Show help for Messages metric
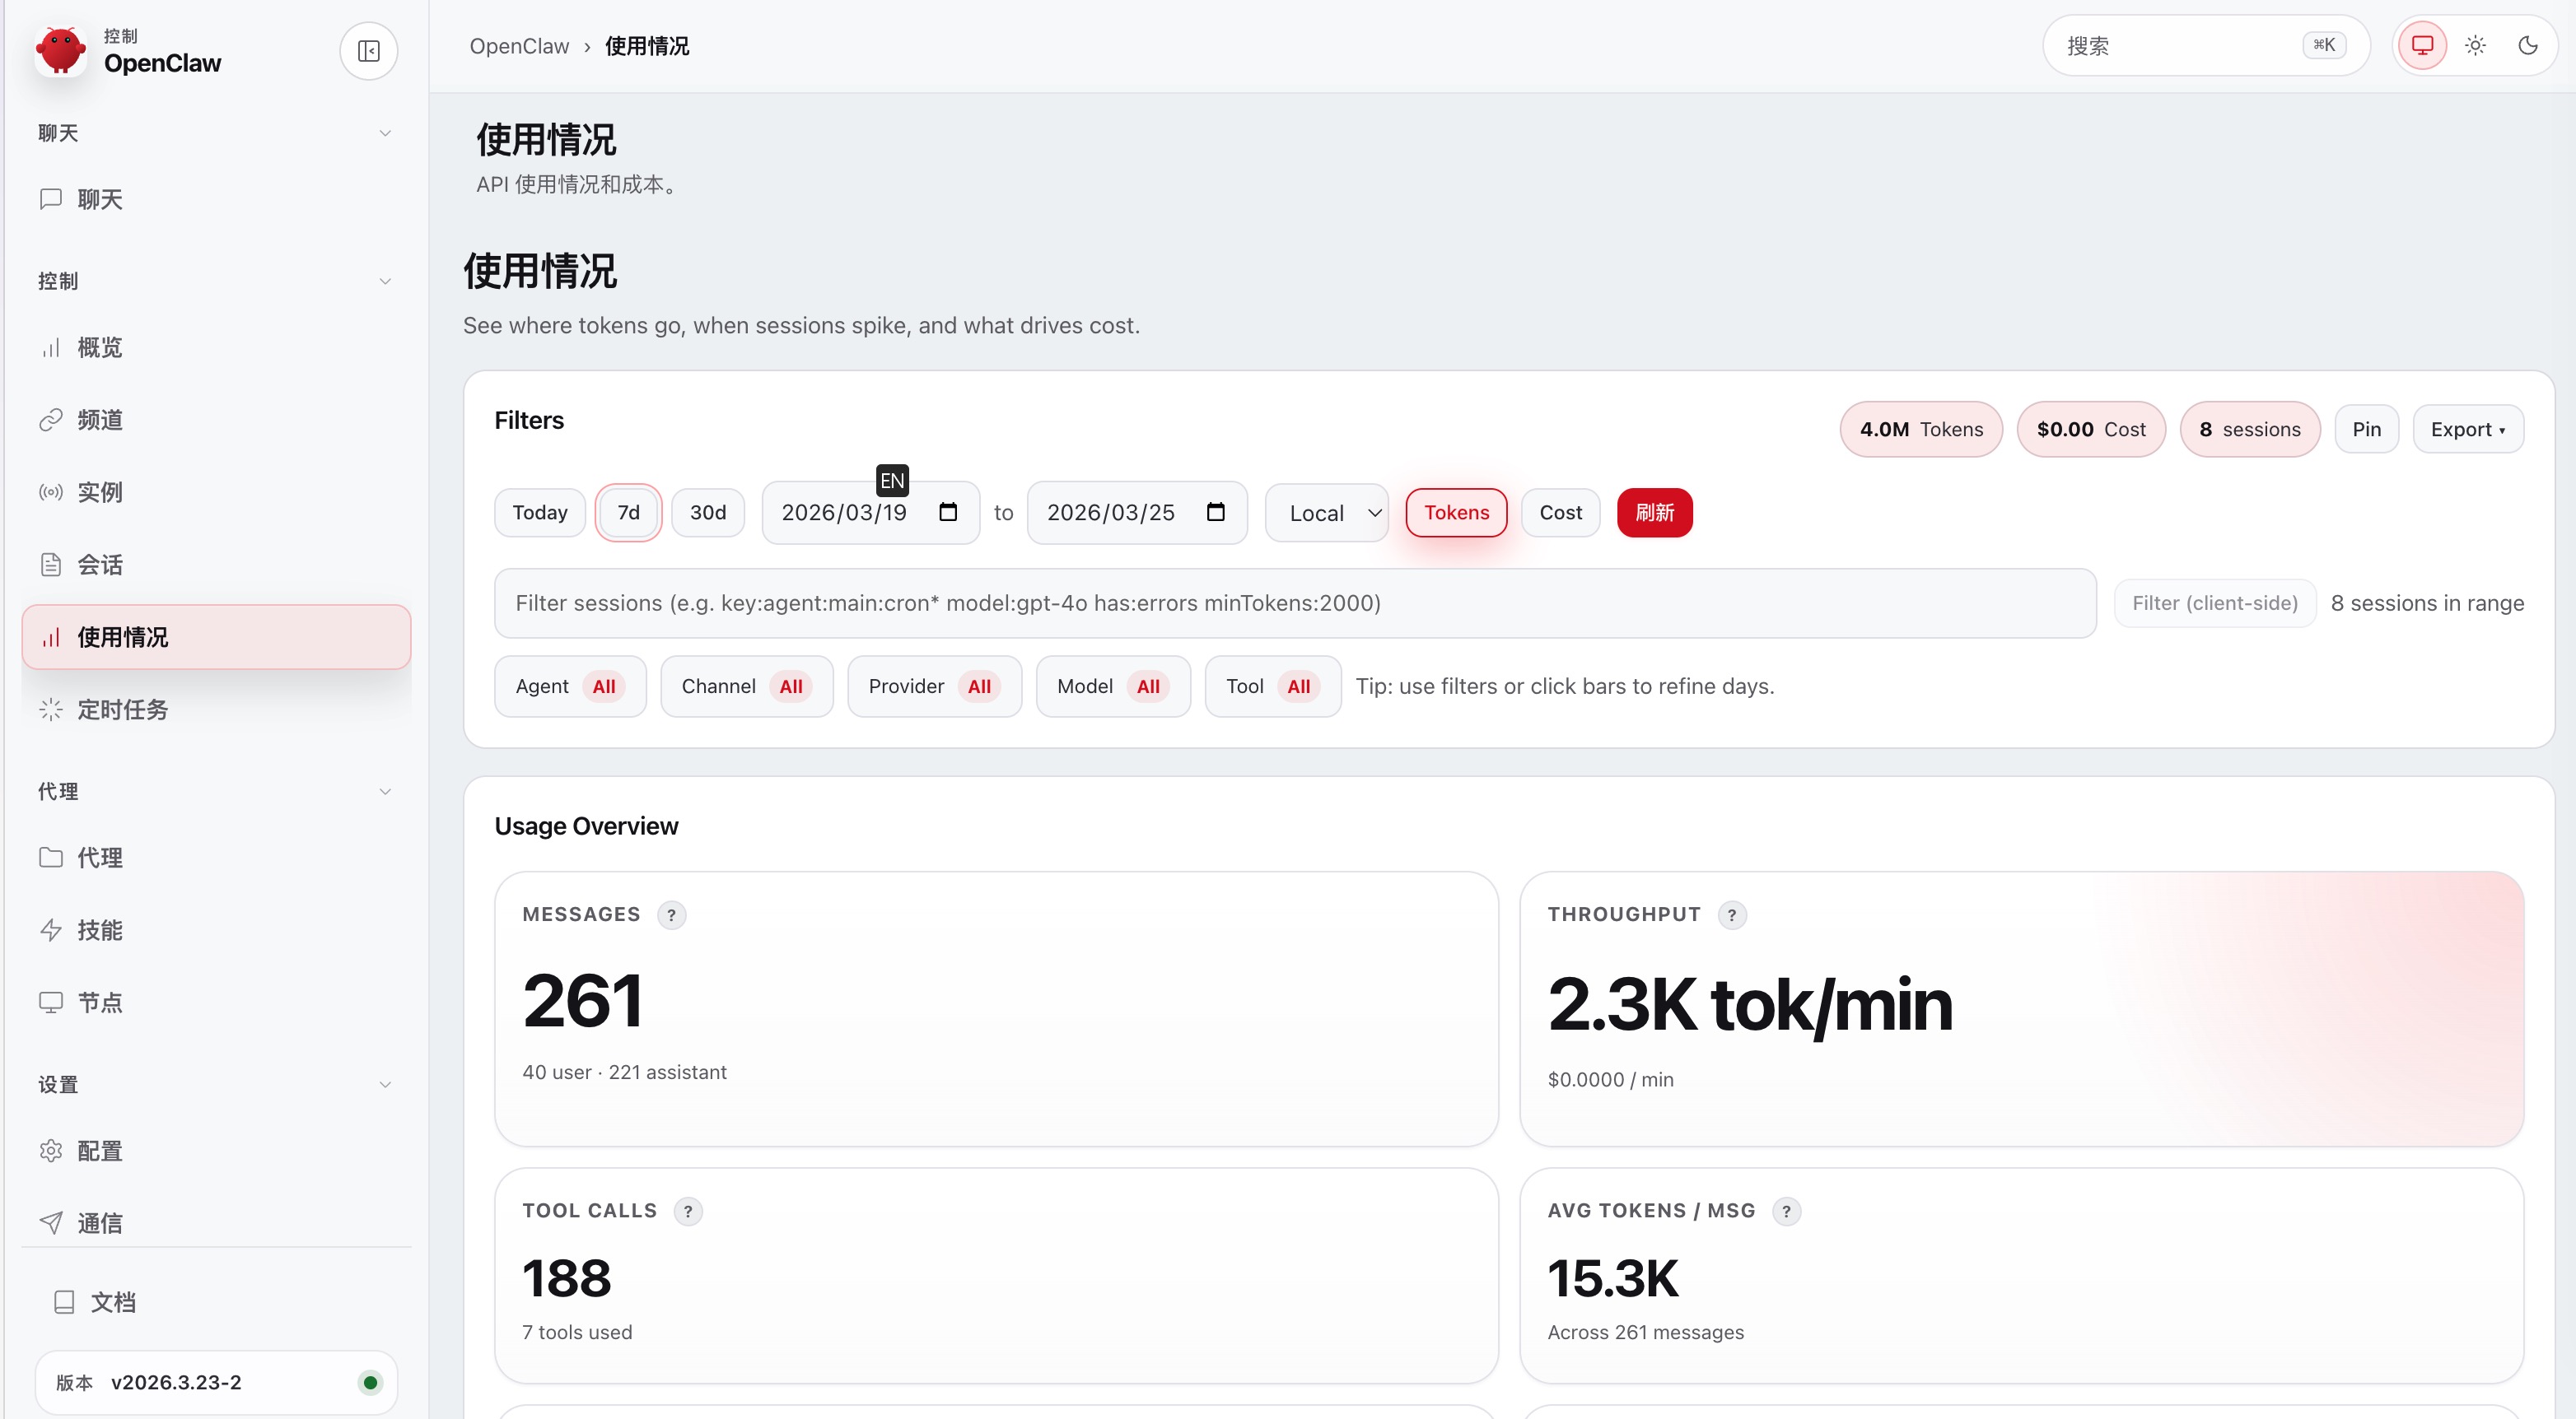The image size is (2576, 1419). (x=671, y=914)
